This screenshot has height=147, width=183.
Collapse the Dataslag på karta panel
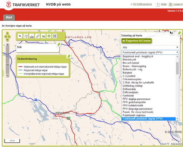tap(179, 33)
